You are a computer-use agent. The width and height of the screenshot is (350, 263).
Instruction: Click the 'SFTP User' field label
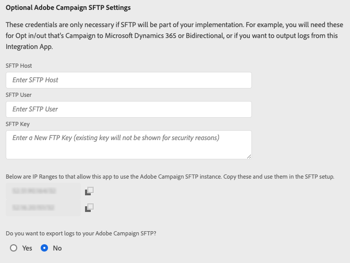coord(19,95)
